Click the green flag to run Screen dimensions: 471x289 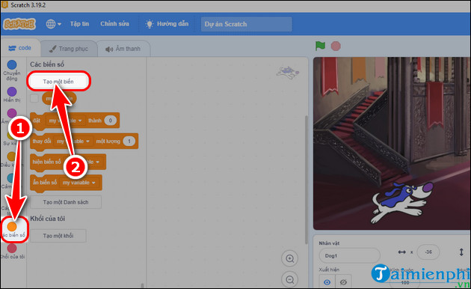[x=320, y=46]
